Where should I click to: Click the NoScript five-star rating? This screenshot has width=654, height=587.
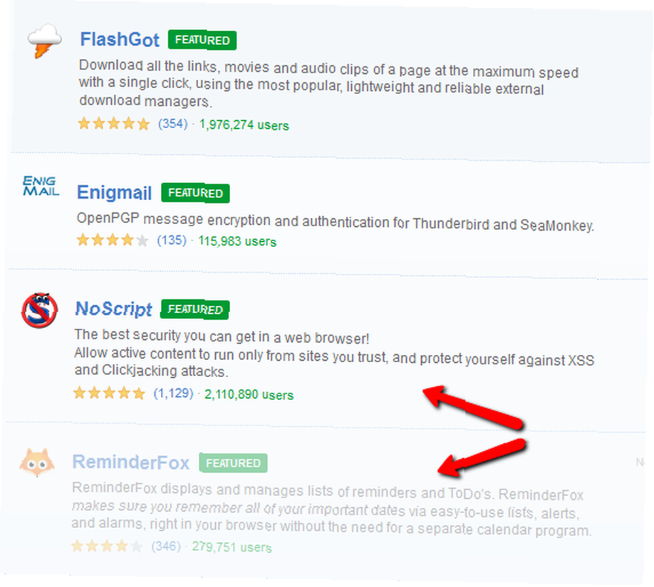click(109, 393)
